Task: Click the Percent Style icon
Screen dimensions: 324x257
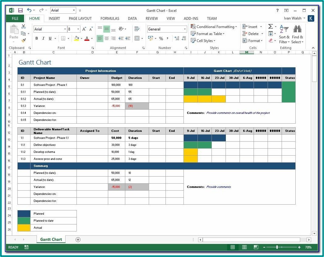Action: (x=161, y=38)
